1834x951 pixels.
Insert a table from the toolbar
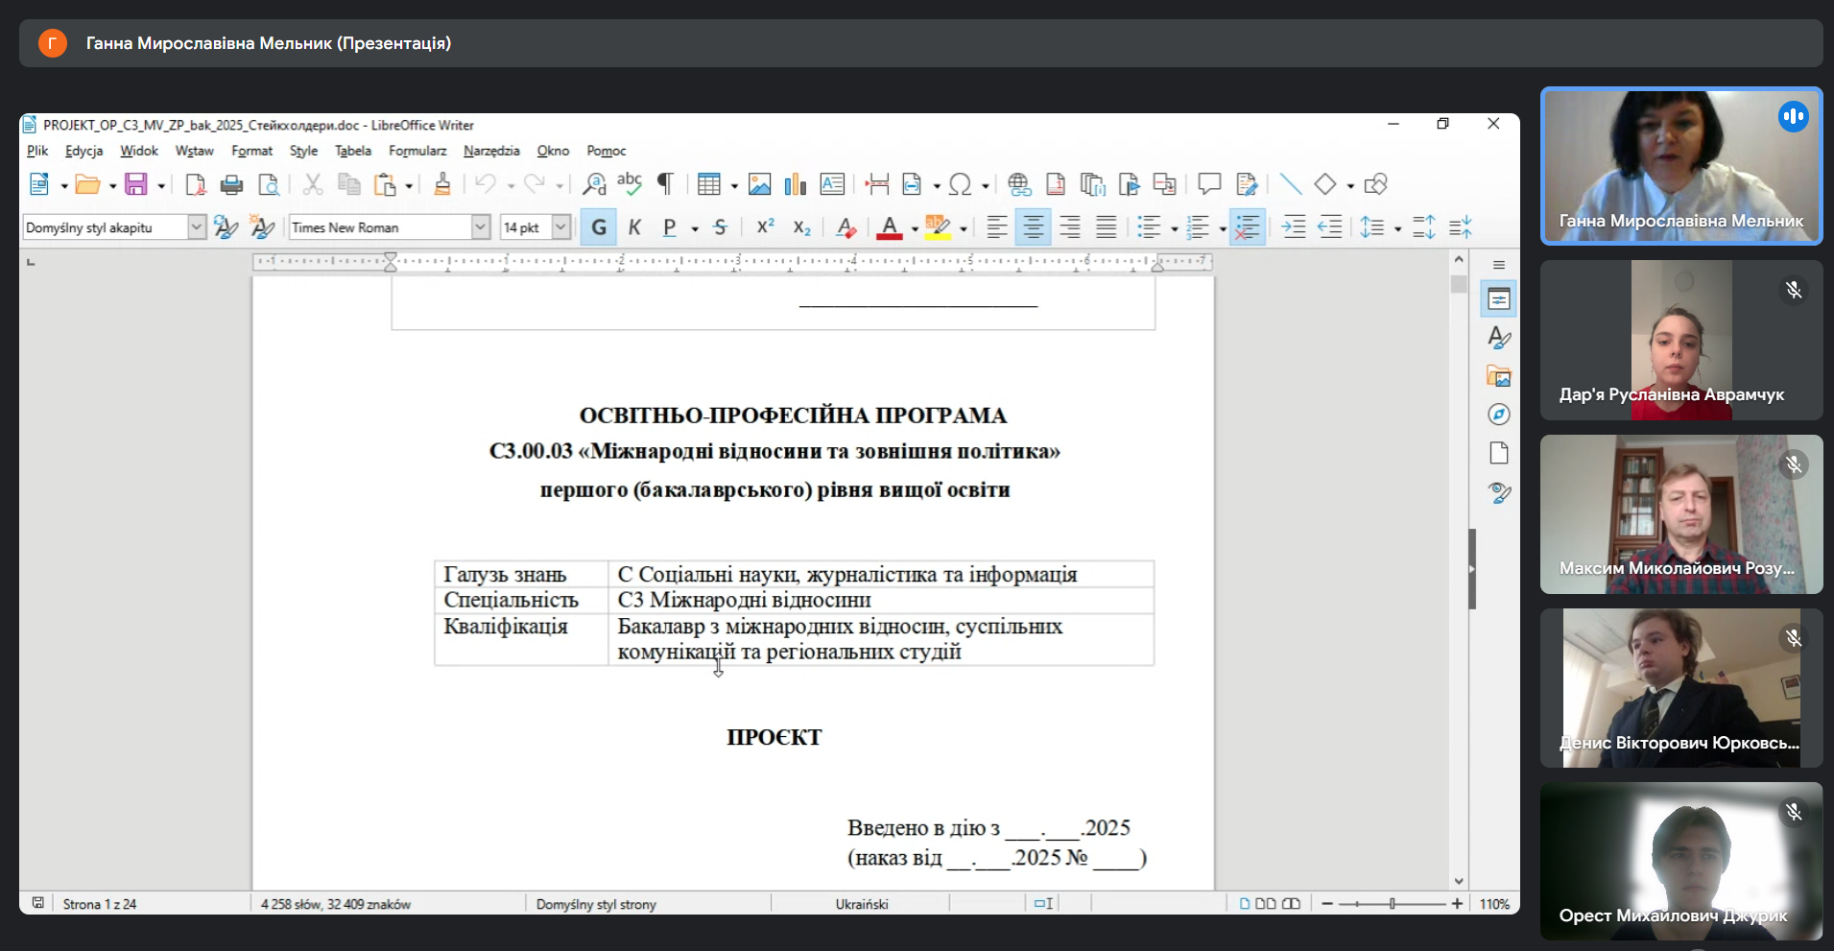(x=708, y=184)
